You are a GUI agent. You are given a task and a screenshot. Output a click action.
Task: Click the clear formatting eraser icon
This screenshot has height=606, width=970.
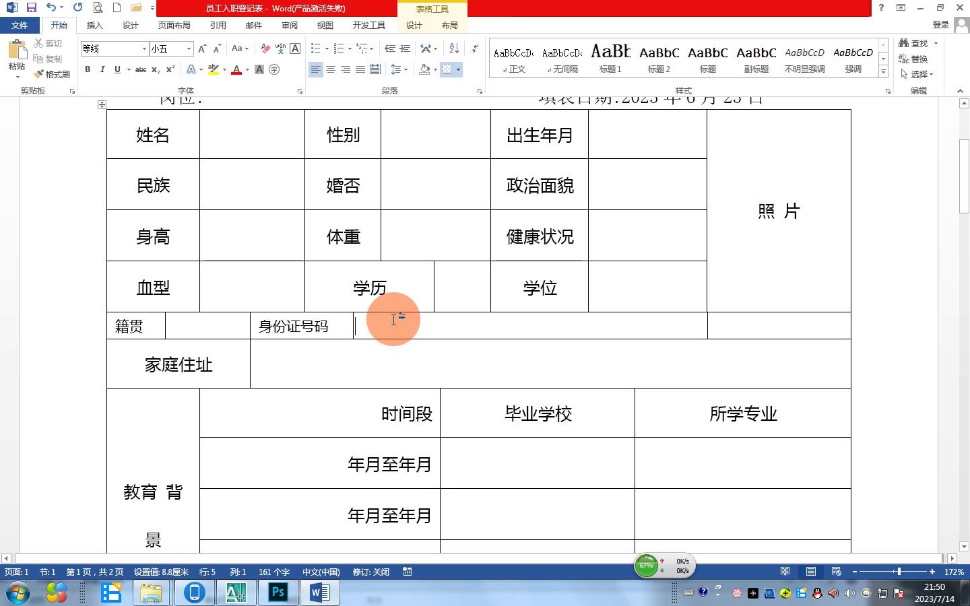click(265, 48)
